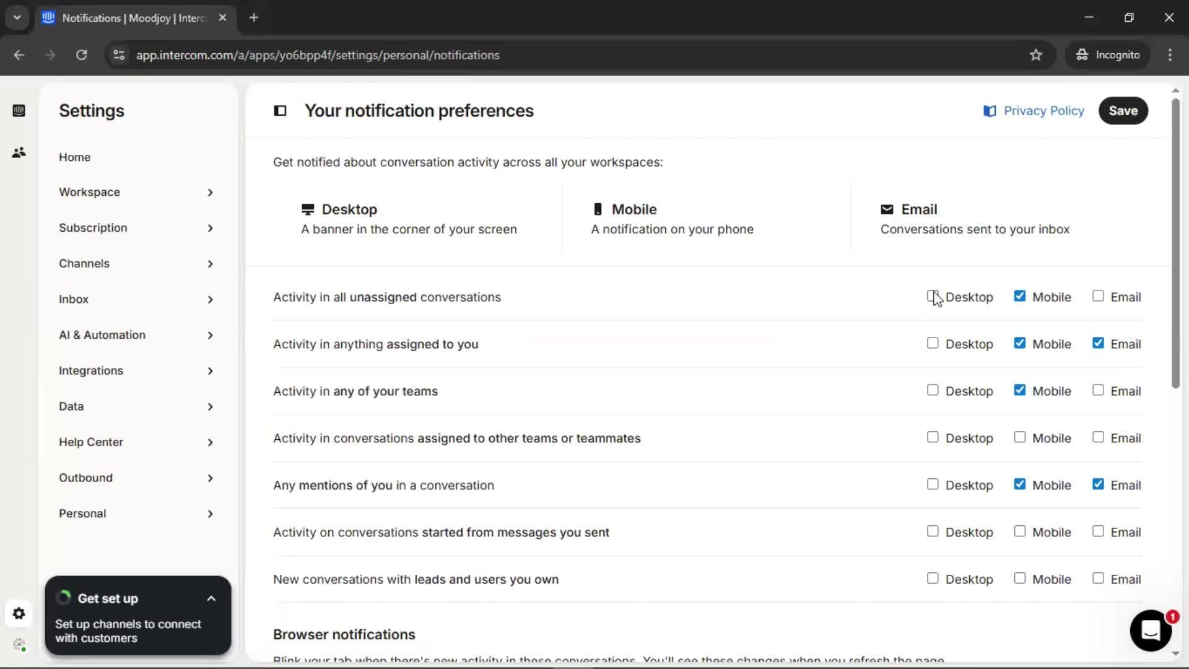
Task: Open the Privacy Policy link
Action: pos(1043,111)
